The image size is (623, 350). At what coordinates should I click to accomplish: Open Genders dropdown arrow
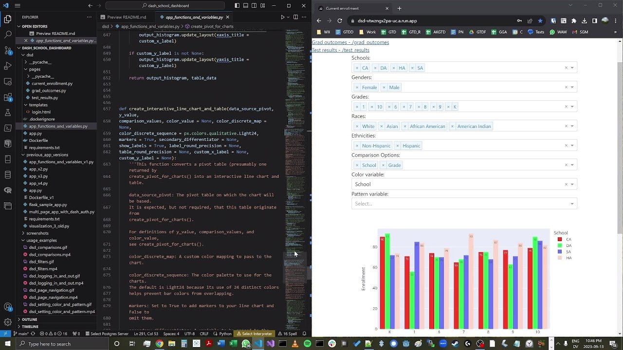pyautogui.click(x=572, y=87)
